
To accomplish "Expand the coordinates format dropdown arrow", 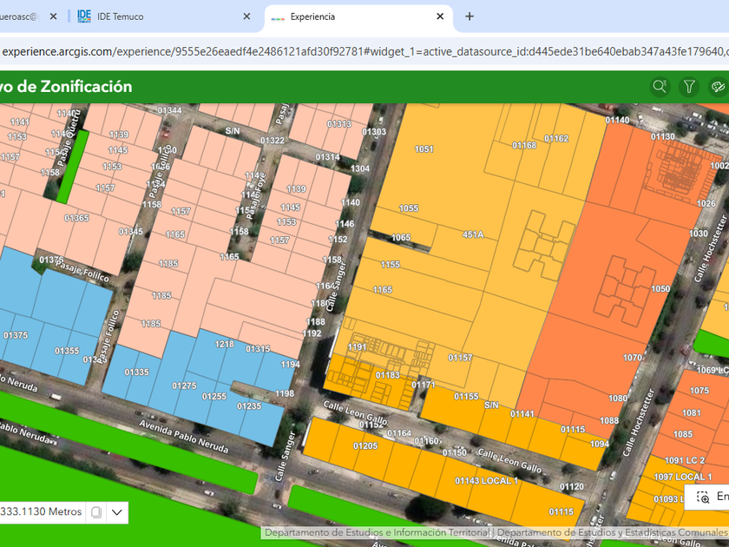I will coord(117,512).
